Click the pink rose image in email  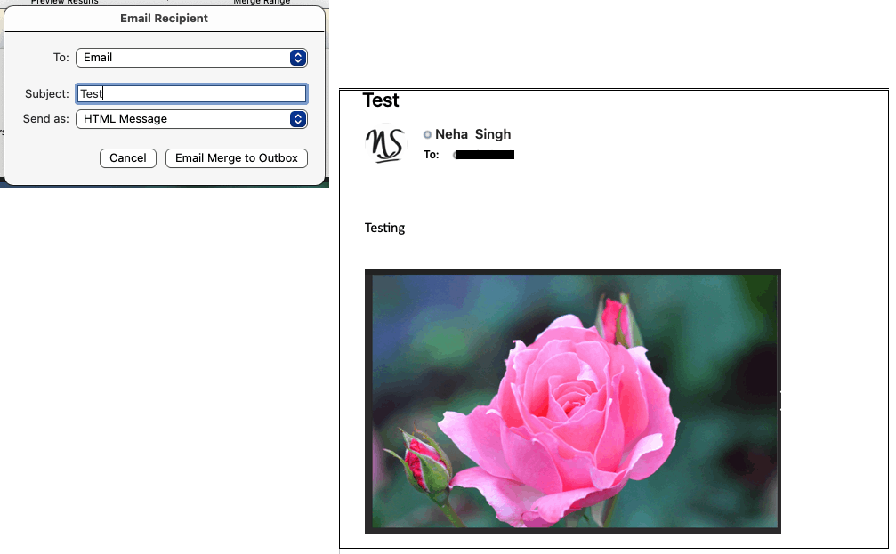573,402
